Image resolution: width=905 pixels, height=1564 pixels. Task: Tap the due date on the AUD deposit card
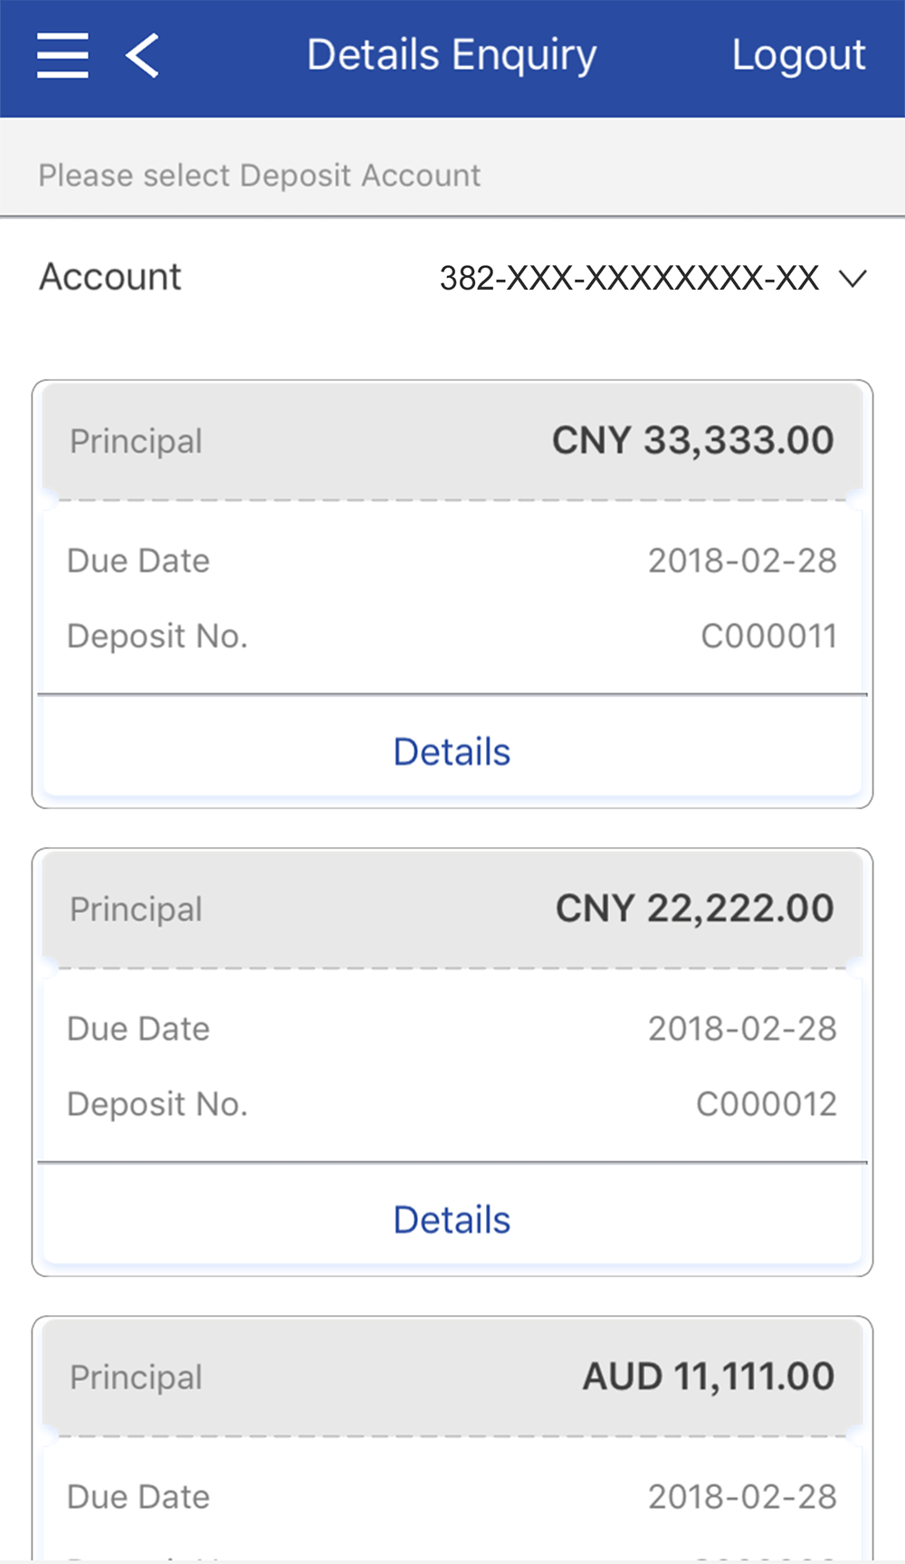point(742,1497)
